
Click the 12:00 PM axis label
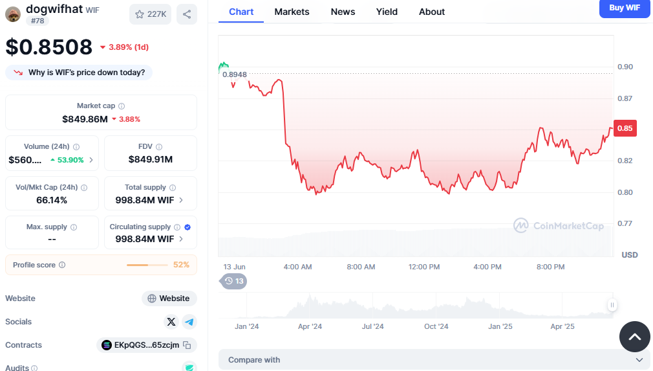[x=424, y=267]
